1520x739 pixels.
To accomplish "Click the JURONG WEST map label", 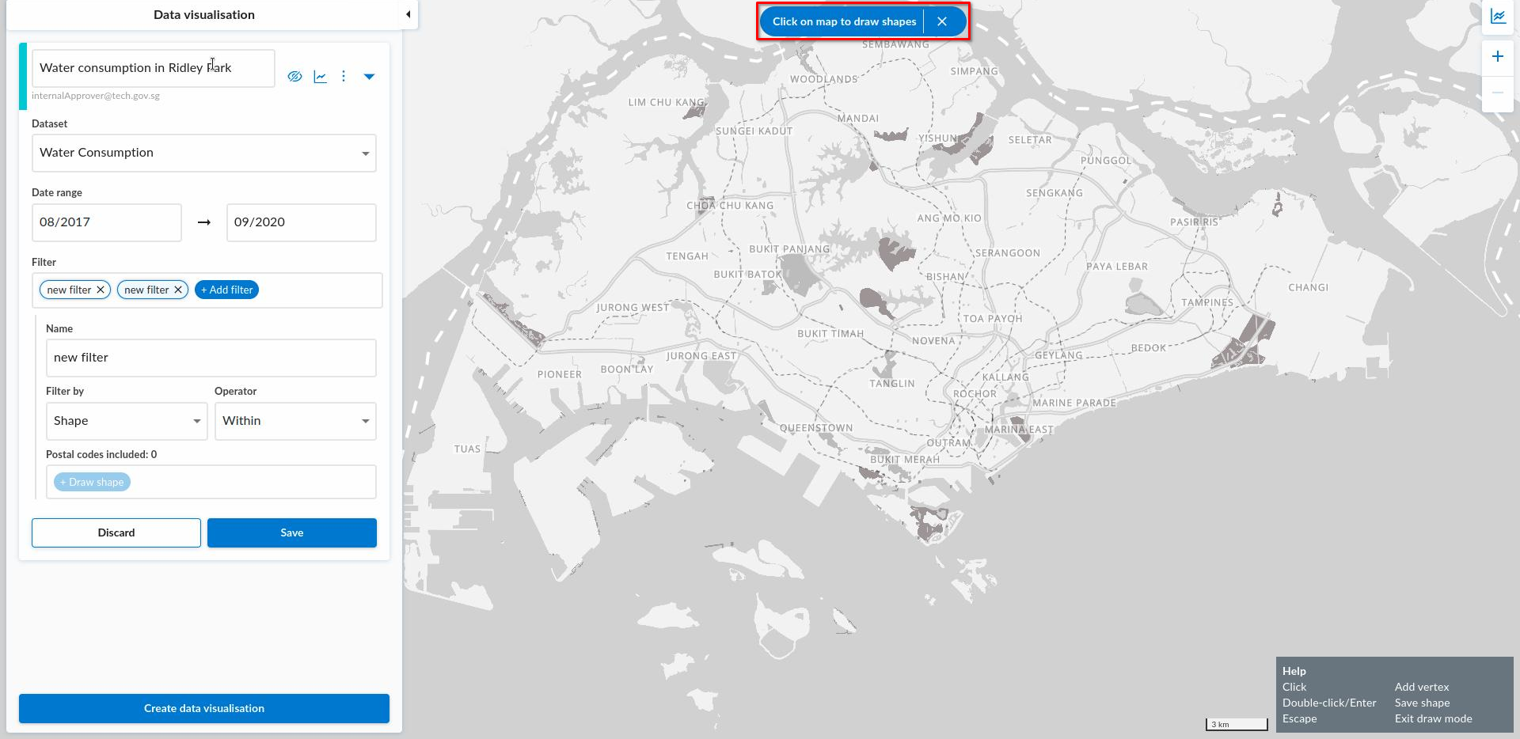I will point(633,307).
